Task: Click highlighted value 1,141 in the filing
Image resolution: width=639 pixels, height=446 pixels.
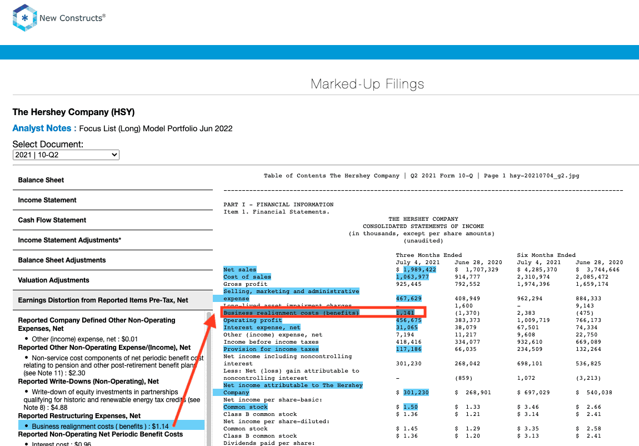Action: 405,313
